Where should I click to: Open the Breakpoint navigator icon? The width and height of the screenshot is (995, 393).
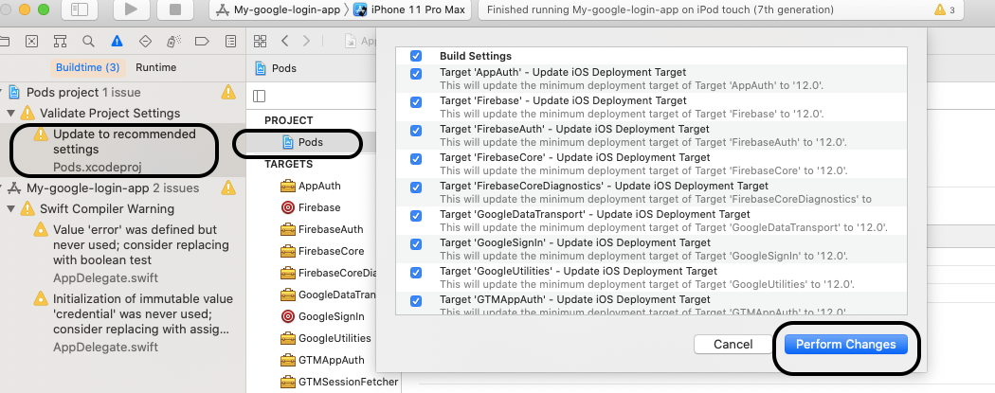(202, 42)
